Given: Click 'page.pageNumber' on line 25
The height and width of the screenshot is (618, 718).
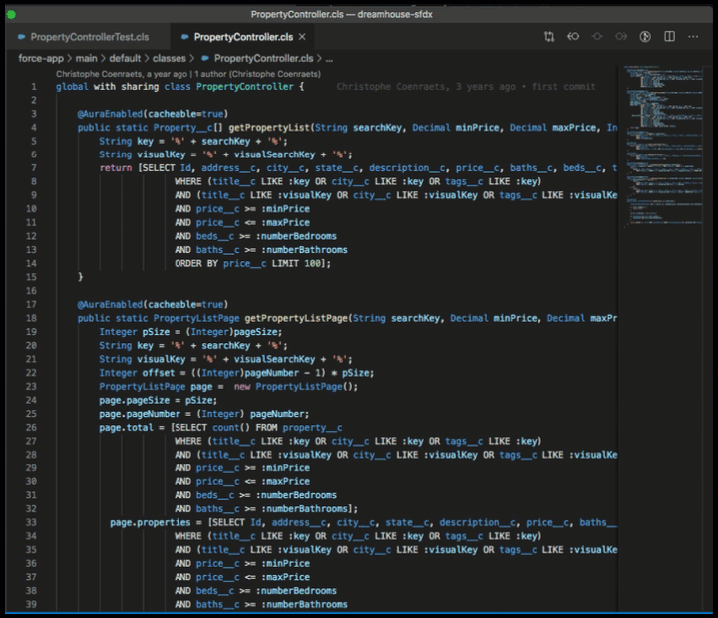Looking at the screenshot, I should [140, 414].
